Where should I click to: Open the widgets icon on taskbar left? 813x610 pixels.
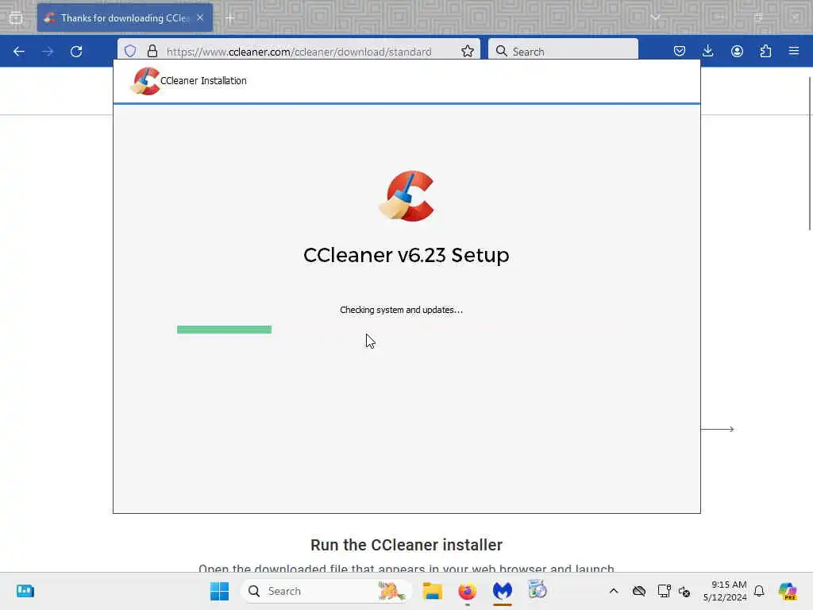pyautogui.click(x=25, y=591)
